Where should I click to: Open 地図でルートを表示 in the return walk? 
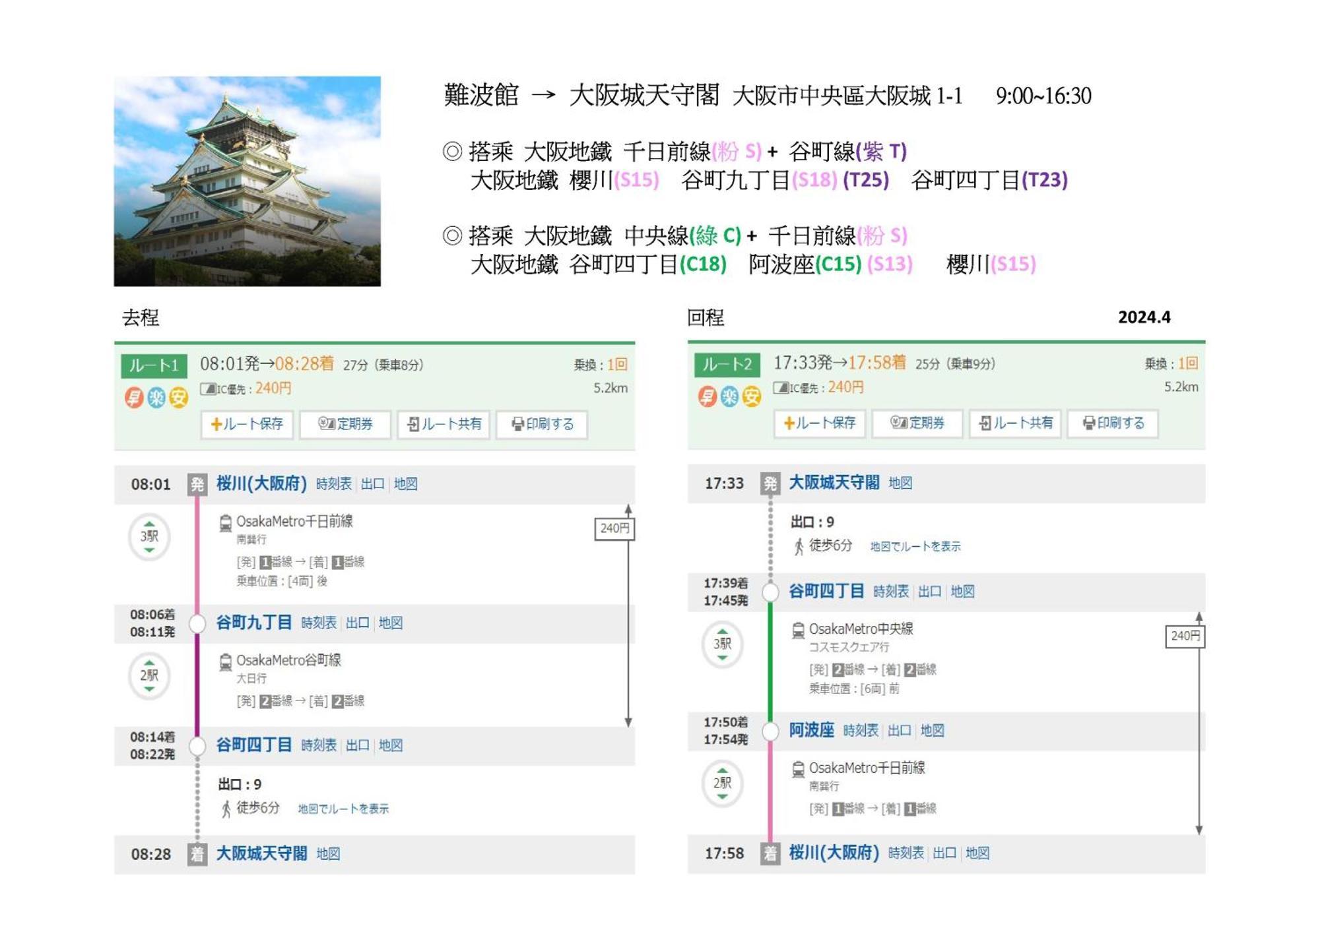click(915, 546)
